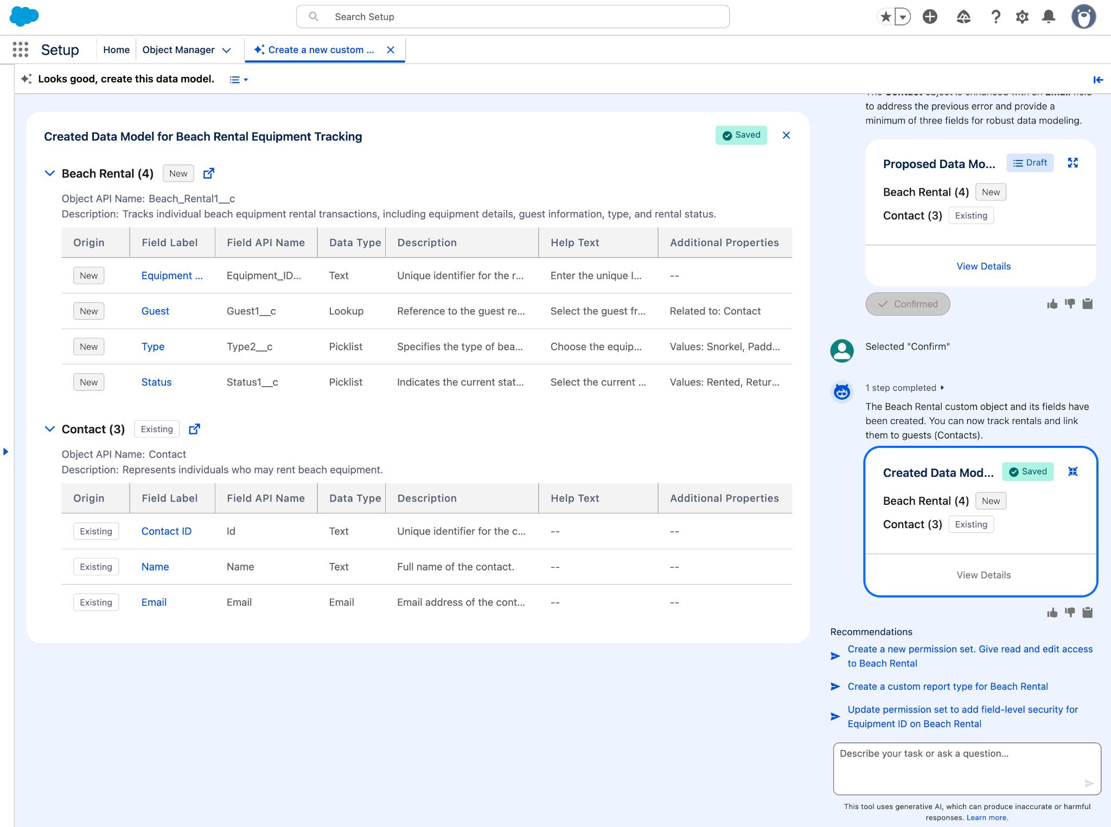Open the setup gear menu

[1022, 17]
